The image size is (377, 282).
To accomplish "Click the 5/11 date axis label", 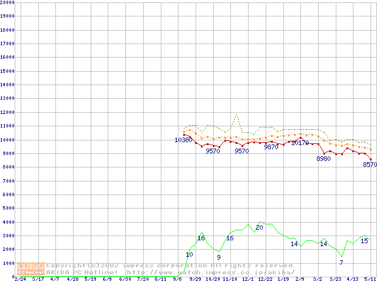I will point(370,279).
